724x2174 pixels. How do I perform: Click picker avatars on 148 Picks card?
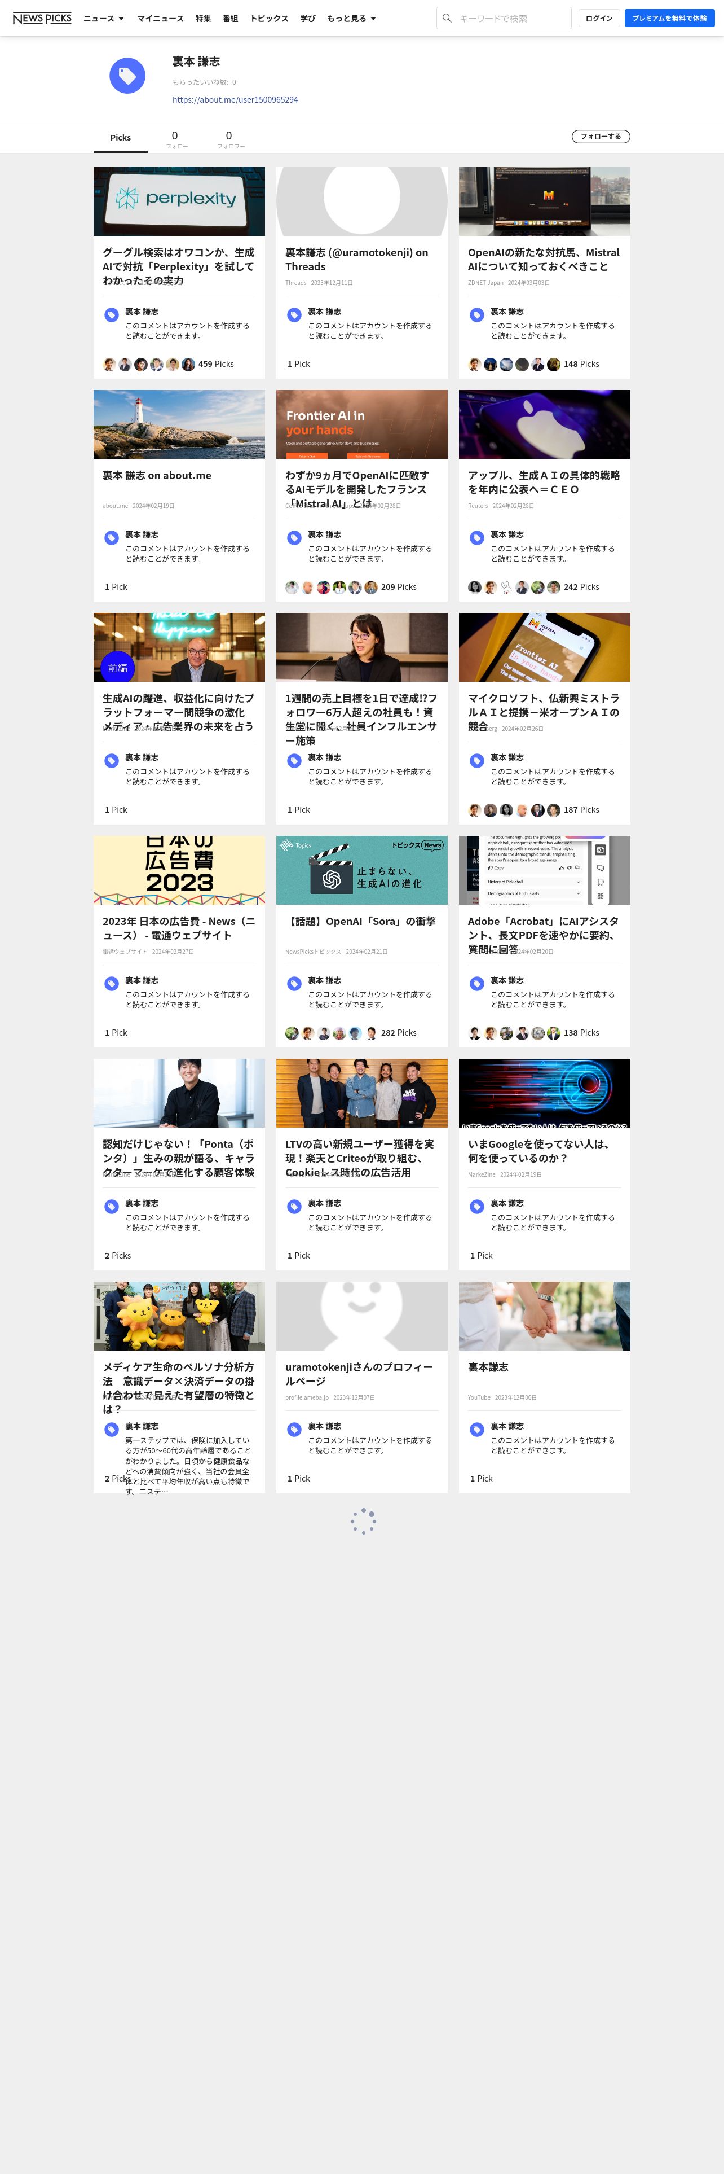(514, 365)
